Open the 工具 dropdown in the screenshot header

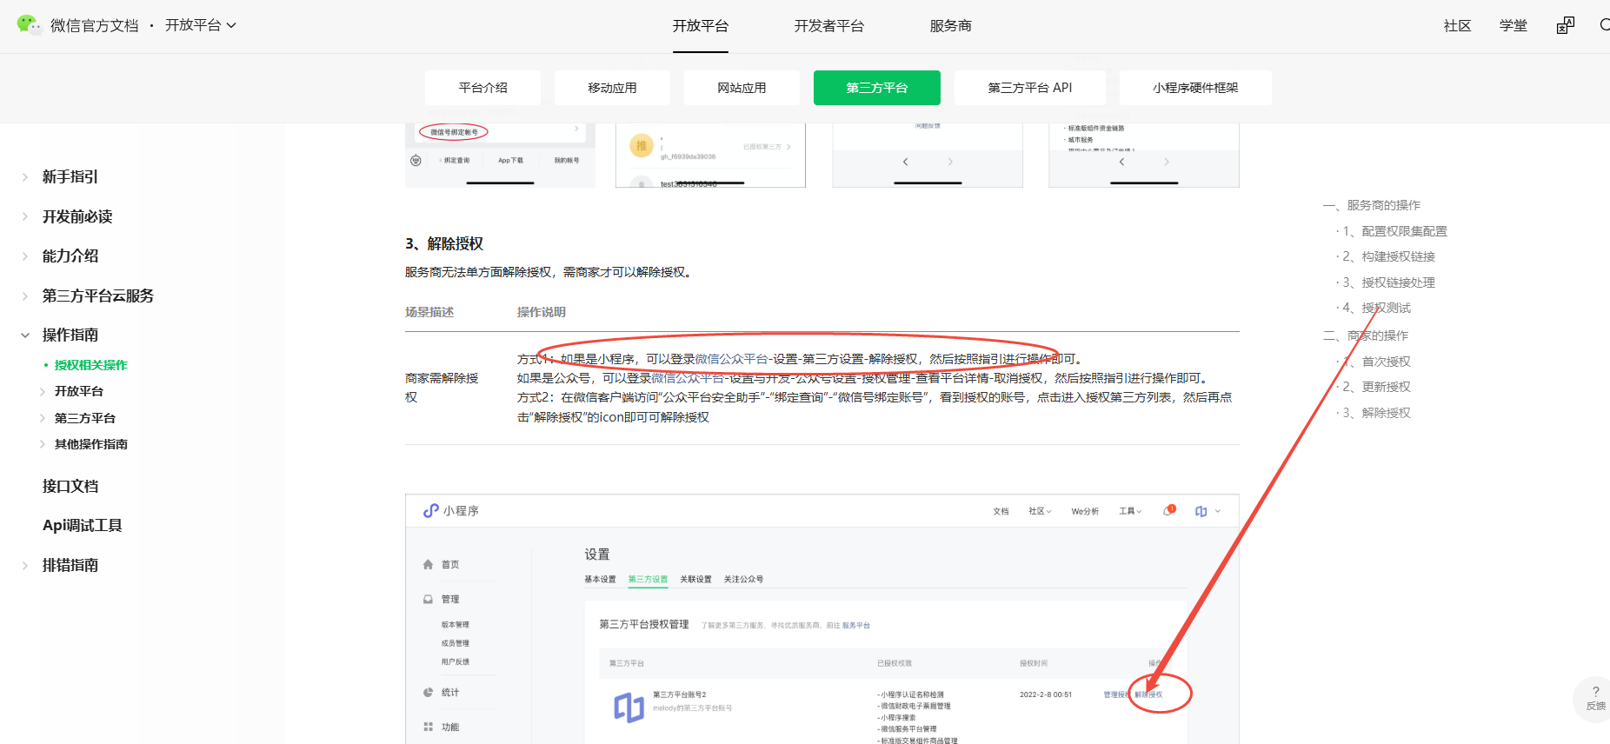1130,511
